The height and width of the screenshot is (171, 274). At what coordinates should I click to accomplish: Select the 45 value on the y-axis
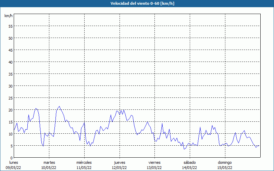pyautogui.click(x=11, y=50)
